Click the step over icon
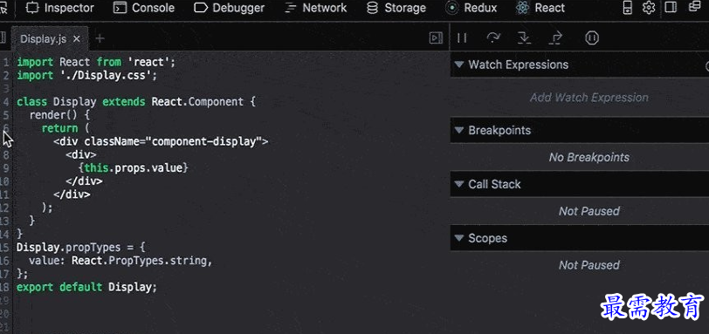Viewport: 709px width, 334px height. (x=493, y=37)
